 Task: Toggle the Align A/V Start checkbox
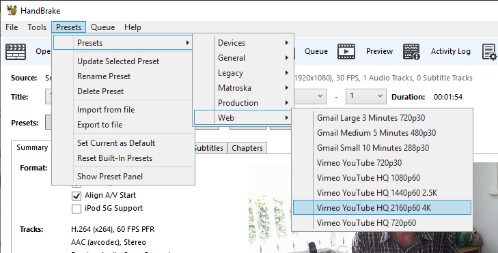click(77, 196)
